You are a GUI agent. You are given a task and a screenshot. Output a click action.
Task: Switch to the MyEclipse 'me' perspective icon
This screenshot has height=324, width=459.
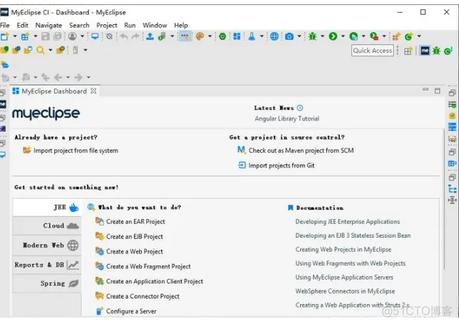(425, 51)
